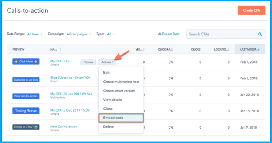272x143 pixels.
Task: Sort by the Views column arrows
Action: click(144, 49)
